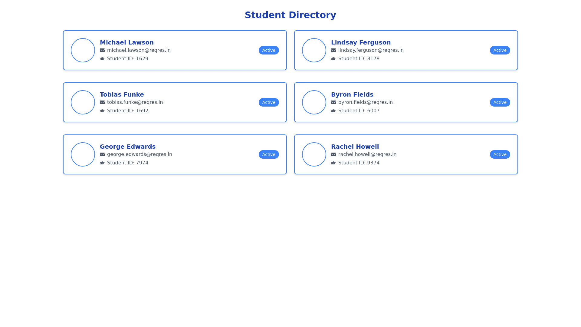Click Rachel Howell's avatar placeholder
The height and width of the screenshot is (327, 581).
click(x=314, y=154)
